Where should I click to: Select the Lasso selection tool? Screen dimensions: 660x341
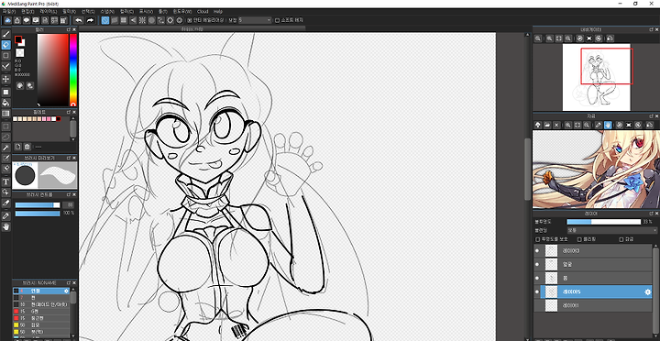pyautogui.click(x=5, y=137)
